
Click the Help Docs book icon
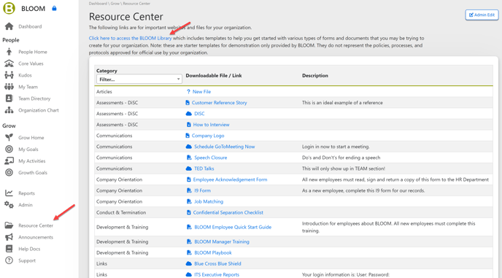pos(9,249)
